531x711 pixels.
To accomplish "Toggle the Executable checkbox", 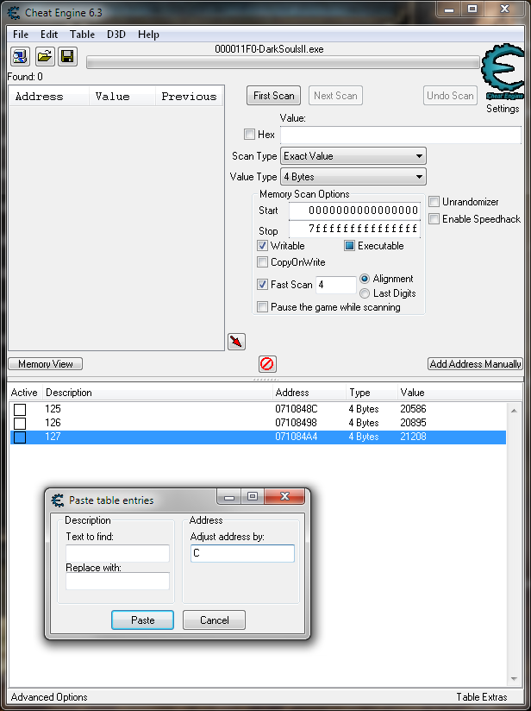I will 349,246.
